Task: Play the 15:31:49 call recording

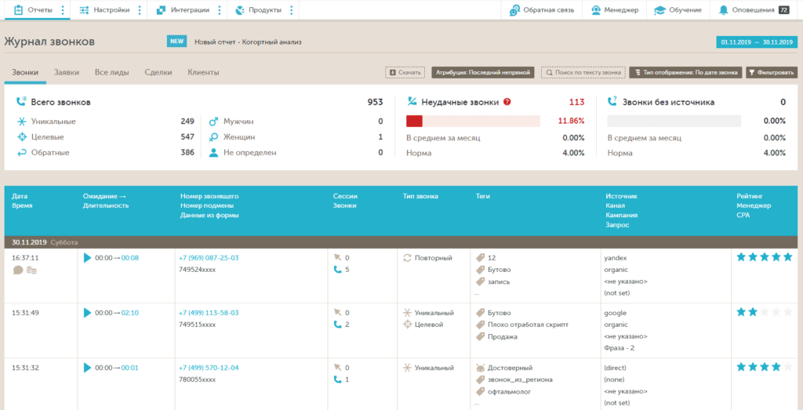Action: (x=87, y=313)
